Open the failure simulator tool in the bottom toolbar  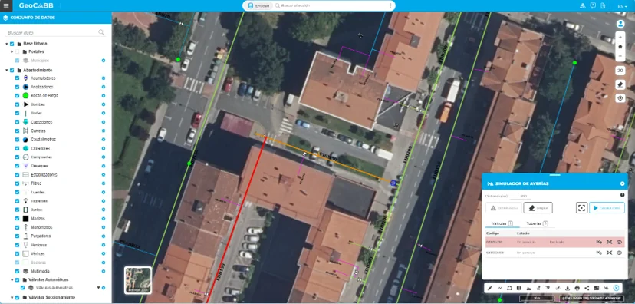point(607,288)
